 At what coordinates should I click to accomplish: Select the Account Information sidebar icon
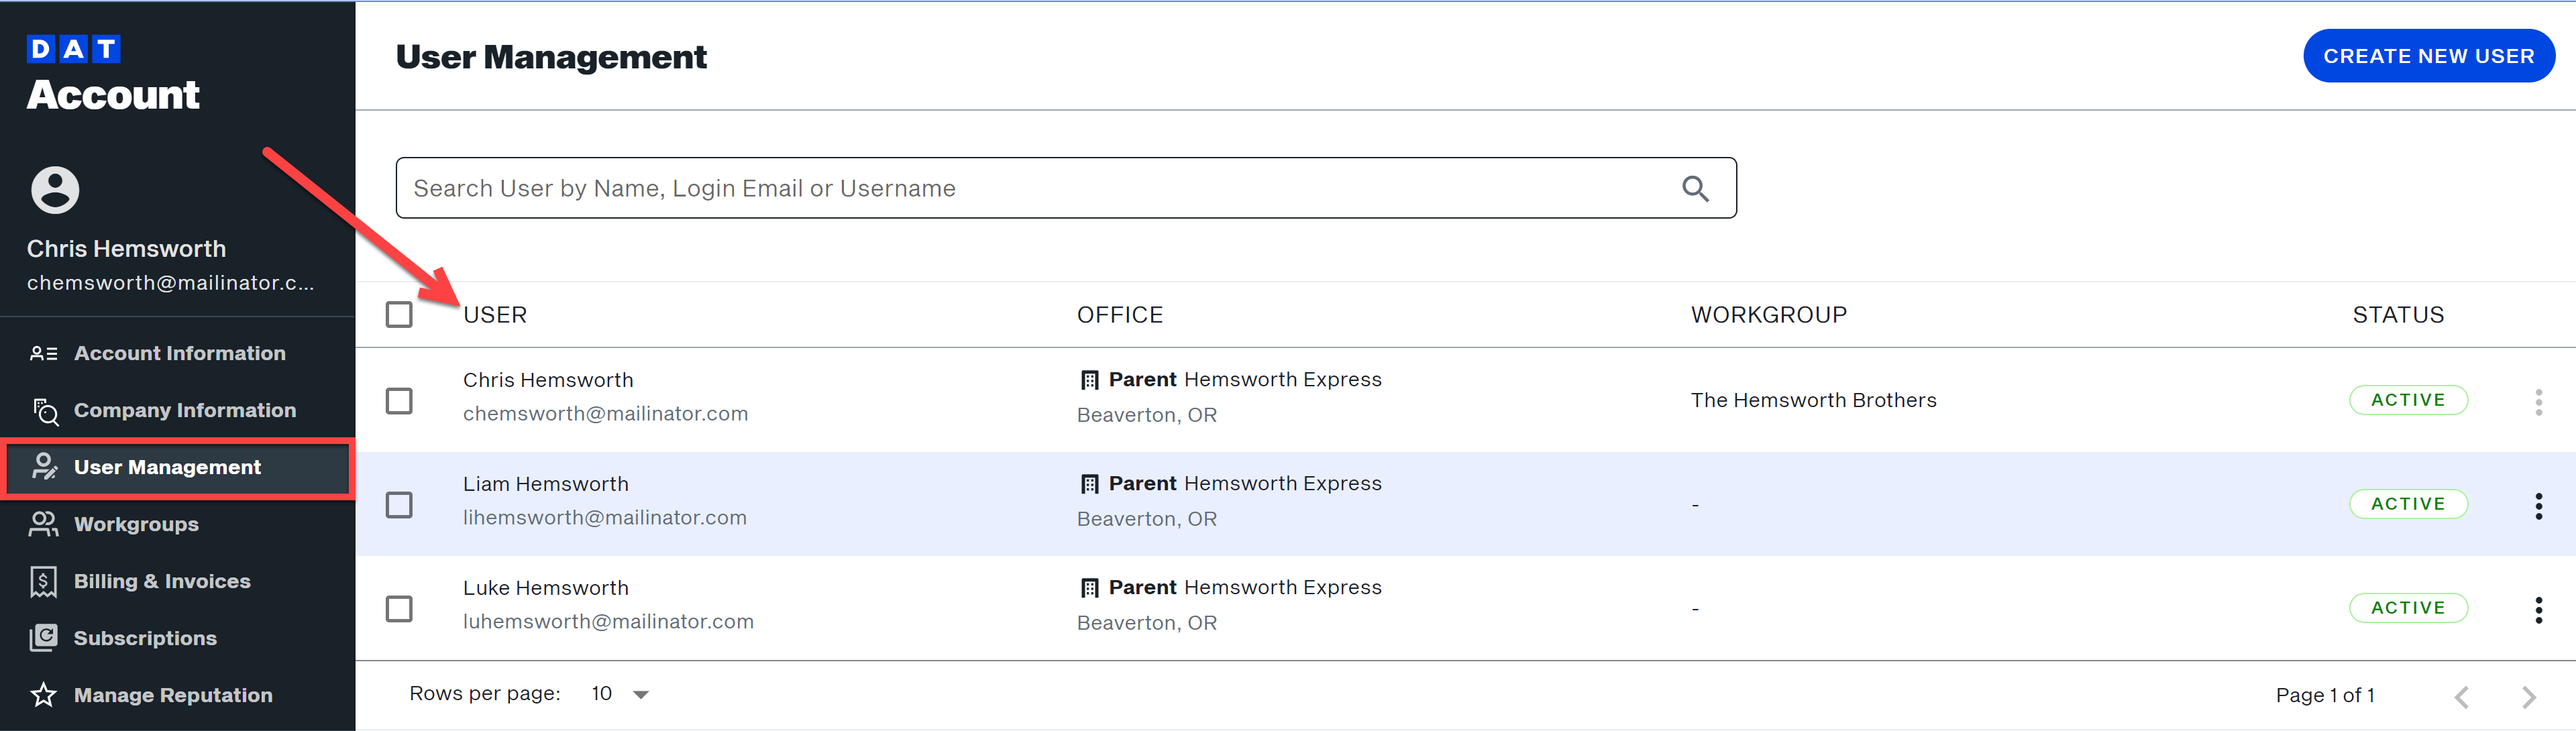(x=44, y=353)
